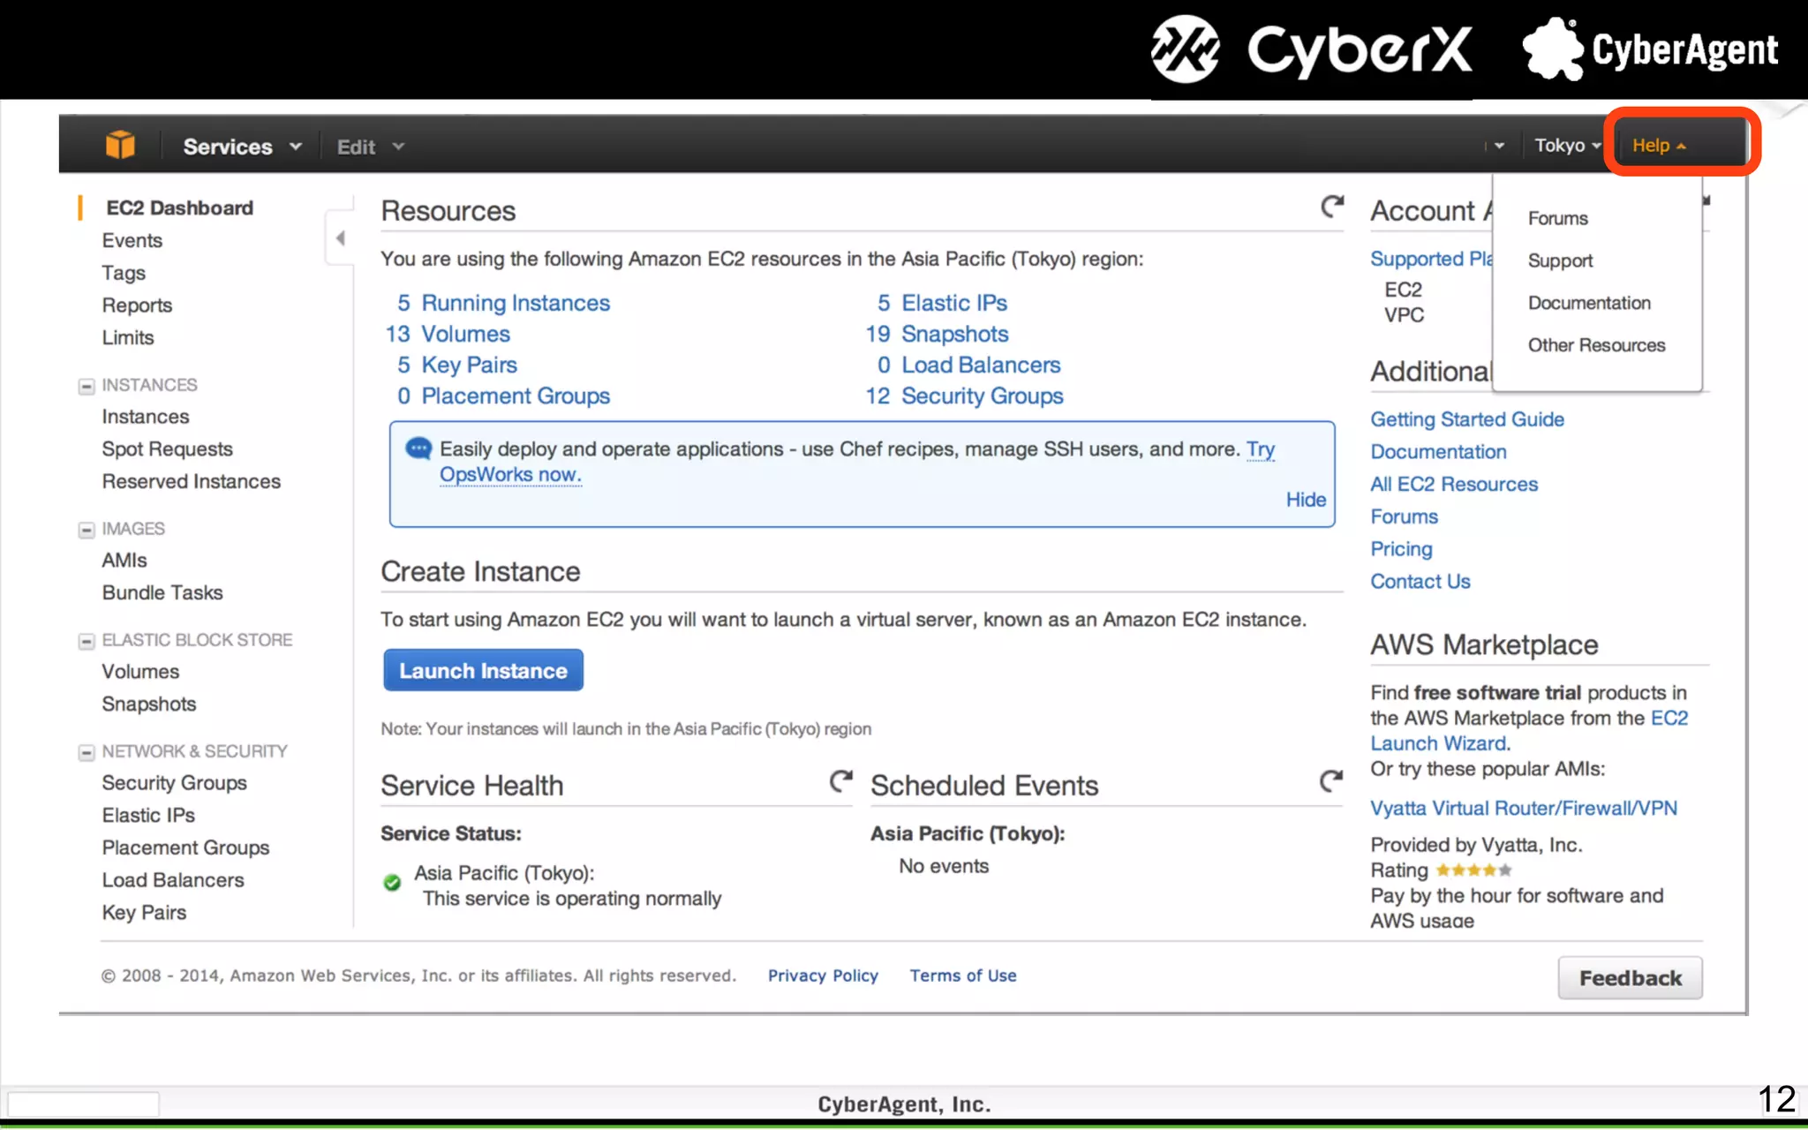The height and width of the screenshot is (1130, 1808).
Task: Open the Running Instances link
Action: pyautogui.click(x=515, y=303)
